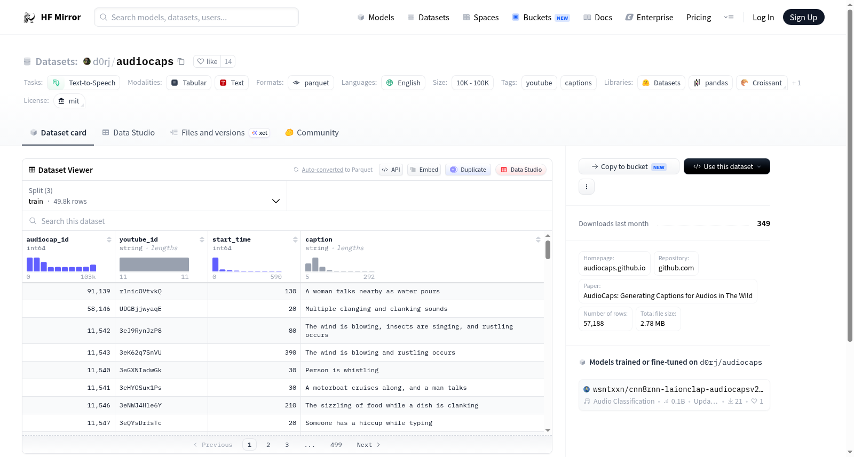Click the pandas library icon
Screen dimensions: 854x457
tap(697, 83)
